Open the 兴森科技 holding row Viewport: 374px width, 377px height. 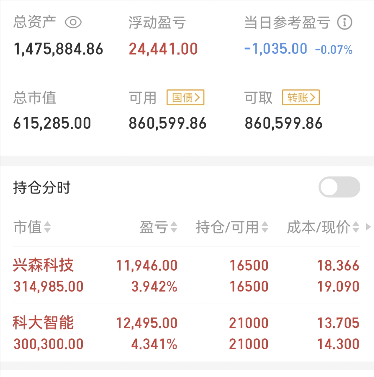[x=186, y=276]
